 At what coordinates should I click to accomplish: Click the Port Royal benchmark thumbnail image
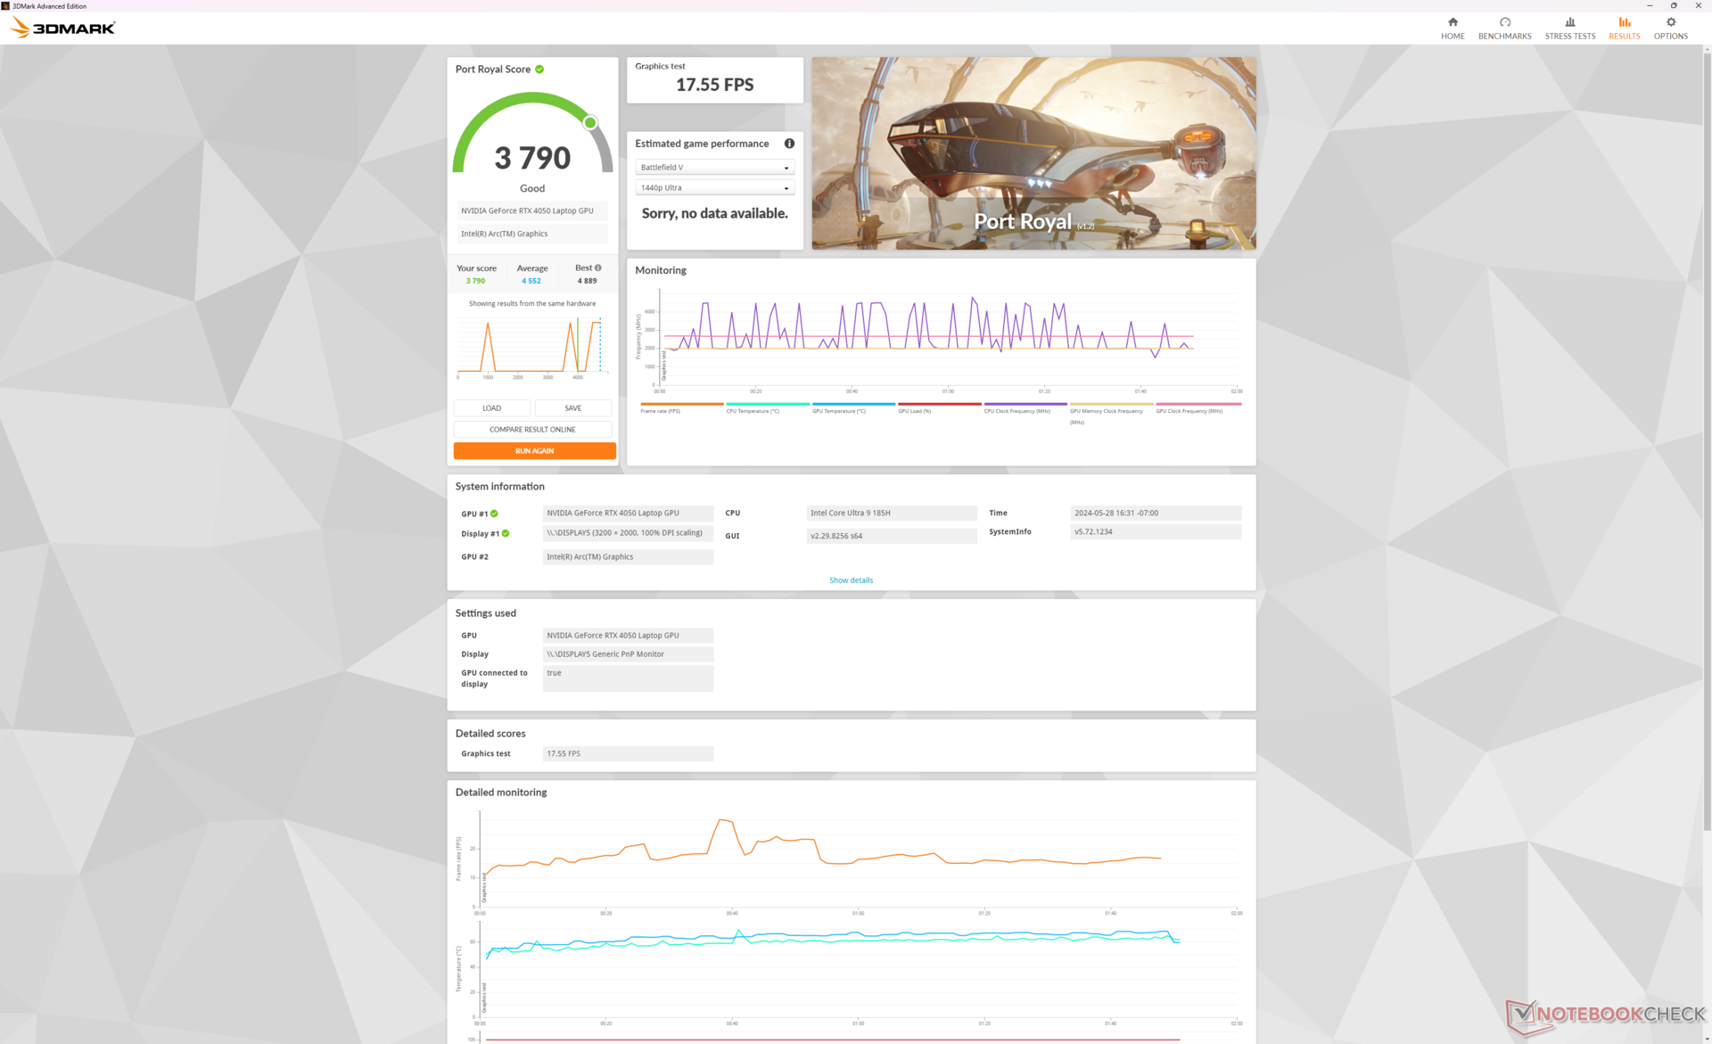[x=1033, y=153]
